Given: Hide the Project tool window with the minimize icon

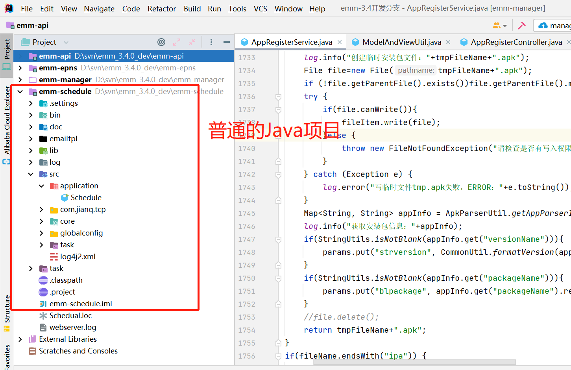Looking at the screenshot, I should pyautogui.click(x=227, y=42).
